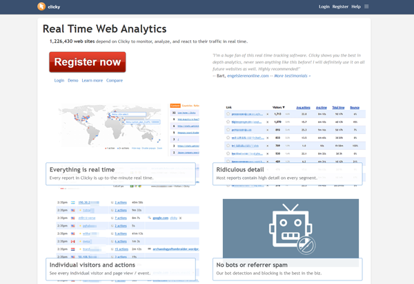Select the orange Content tab above map list
414x284 pixels.
(175, 106)
